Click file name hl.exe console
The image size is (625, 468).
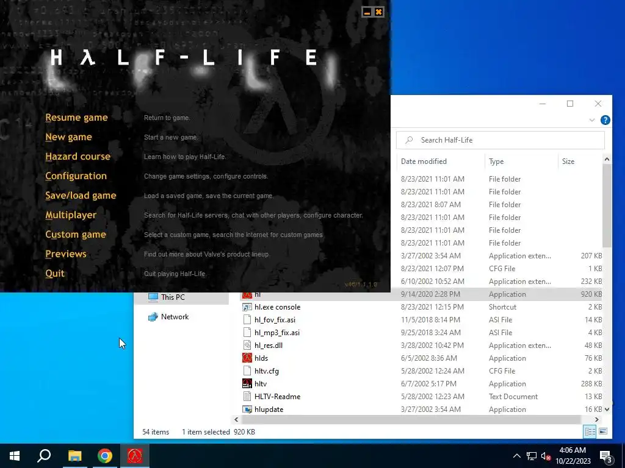[278, 307]
